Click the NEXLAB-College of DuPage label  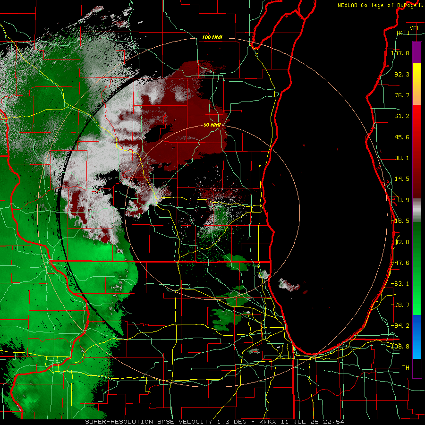pyautogui.click(x=378, y=5)
